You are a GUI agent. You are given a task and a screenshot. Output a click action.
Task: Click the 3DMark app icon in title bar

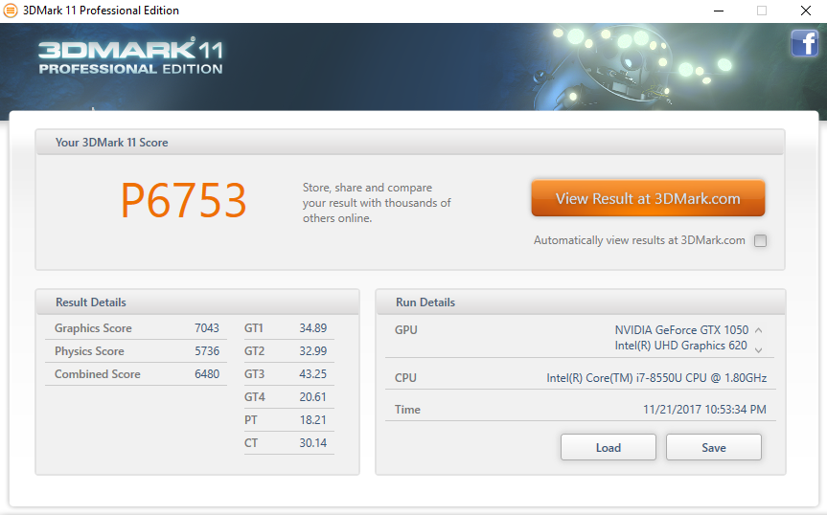[10, 11]
